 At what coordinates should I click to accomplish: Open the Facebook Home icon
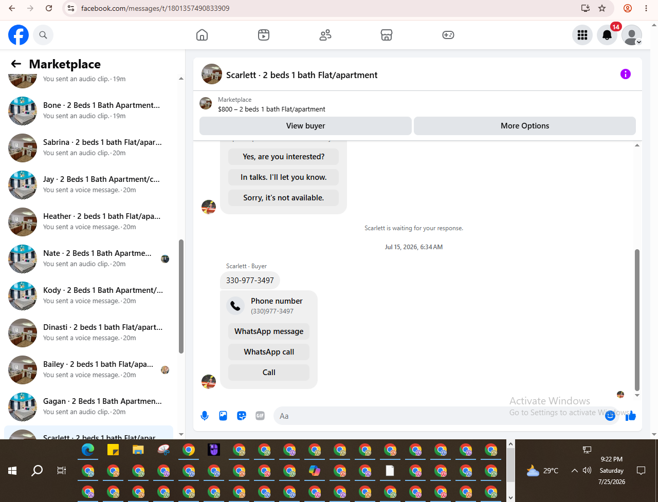[202, 35]
